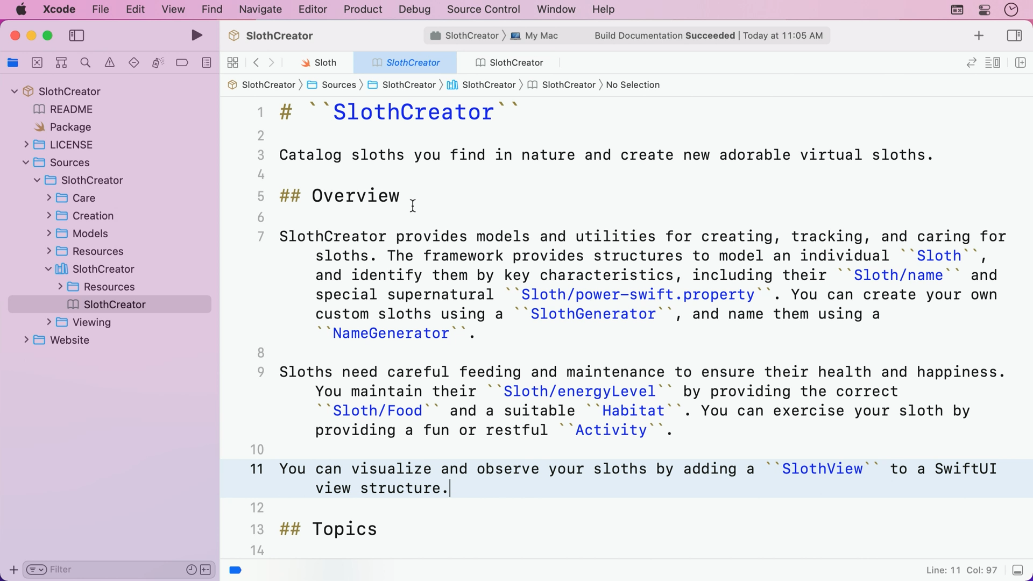This screenshot has height=581, width=1033.
Task: Click the blue breakpoint indicator in status bar
Action: click(235, 570)
